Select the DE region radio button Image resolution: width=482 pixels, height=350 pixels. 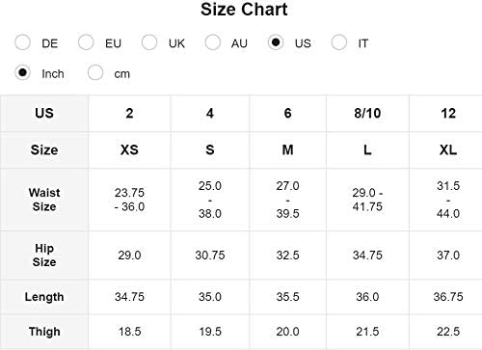pyautogui.click(x=22, y=42)
